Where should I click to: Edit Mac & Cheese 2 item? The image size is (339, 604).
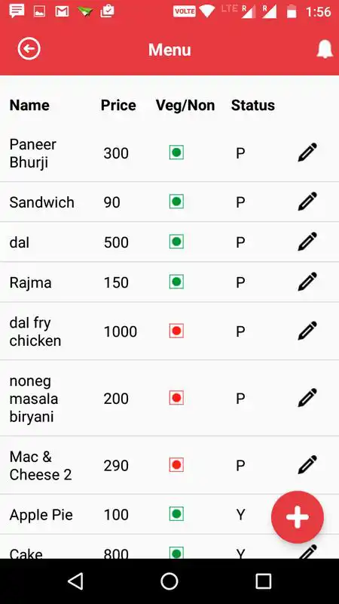[307, 465]
